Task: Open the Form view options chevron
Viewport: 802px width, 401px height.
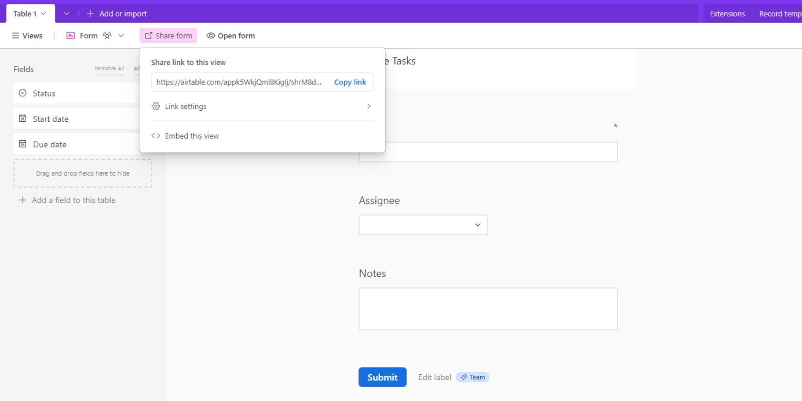Action: point(121,36)
